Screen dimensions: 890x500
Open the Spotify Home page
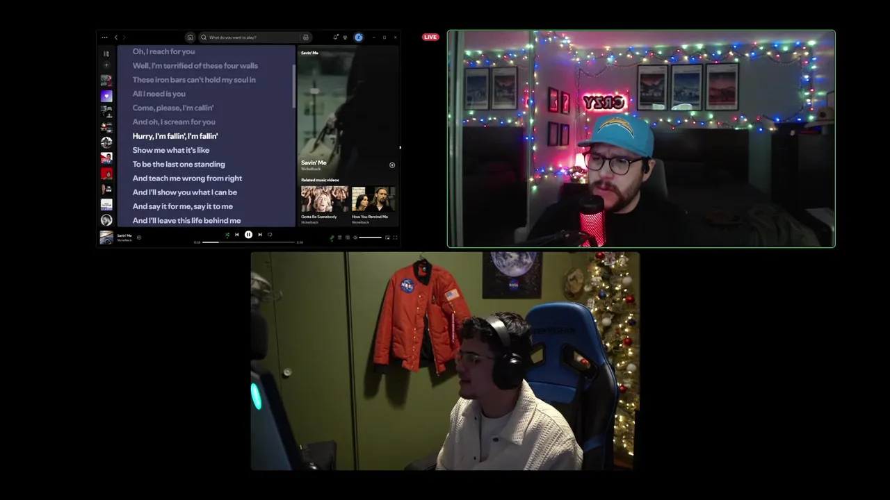[190, 37]
